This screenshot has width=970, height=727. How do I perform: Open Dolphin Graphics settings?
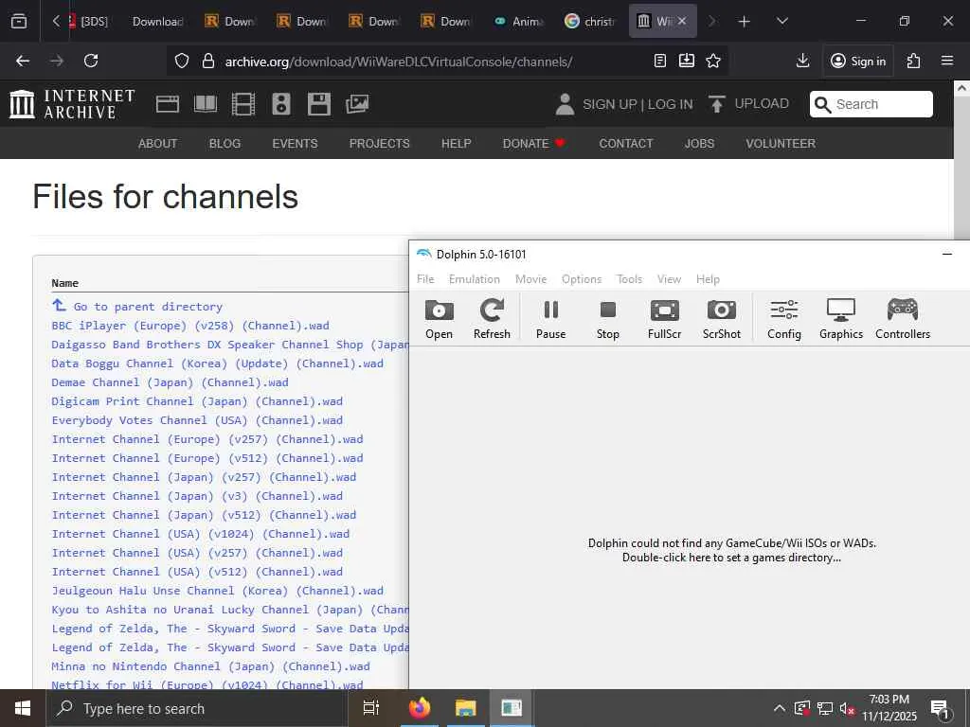click(x=841, y=318)
